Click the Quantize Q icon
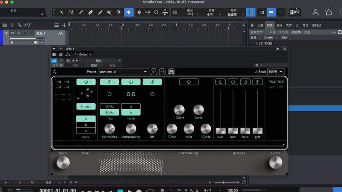Screen dimensions: 342x192 click(x=156, y=12)
